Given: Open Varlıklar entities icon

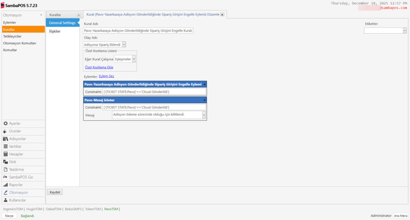Looking at the screenshot, I should (5, 146).
